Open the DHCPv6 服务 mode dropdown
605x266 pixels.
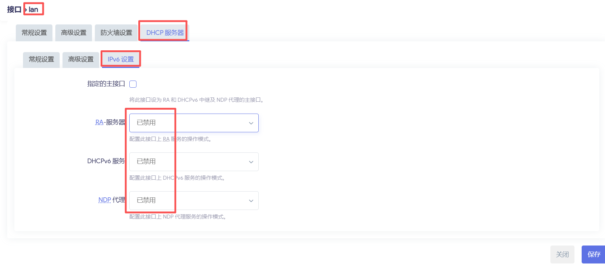[x=194, y=162]
